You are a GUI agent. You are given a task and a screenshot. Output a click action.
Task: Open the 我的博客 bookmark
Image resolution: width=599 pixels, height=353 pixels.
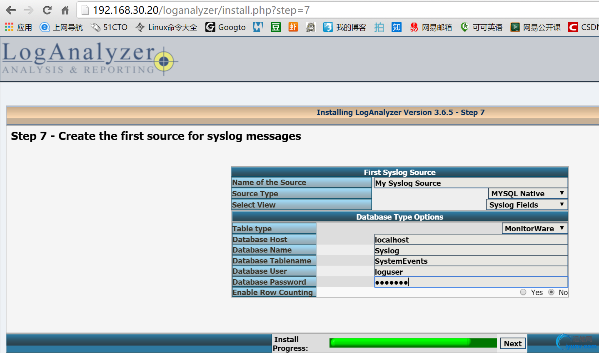pyautogui.click(x=345, y=28)
